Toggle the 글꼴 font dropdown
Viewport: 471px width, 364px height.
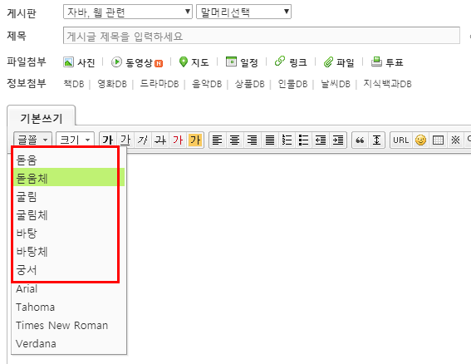(x=32, y=140)
